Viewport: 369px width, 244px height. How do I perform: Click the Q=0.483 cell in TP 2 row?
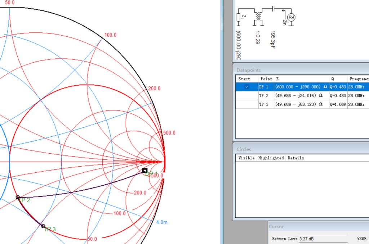tap(338, 96)
